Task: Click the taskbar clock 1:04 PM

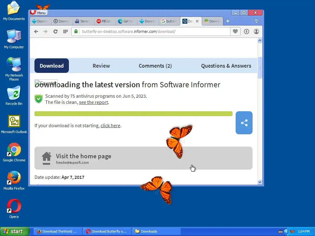Action: pyautogui.click(x=304, y=232)
